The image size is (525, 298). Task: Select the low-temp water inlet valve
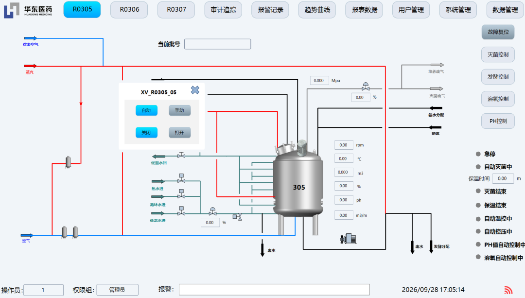pyautogui.click(x=181, y=210)
